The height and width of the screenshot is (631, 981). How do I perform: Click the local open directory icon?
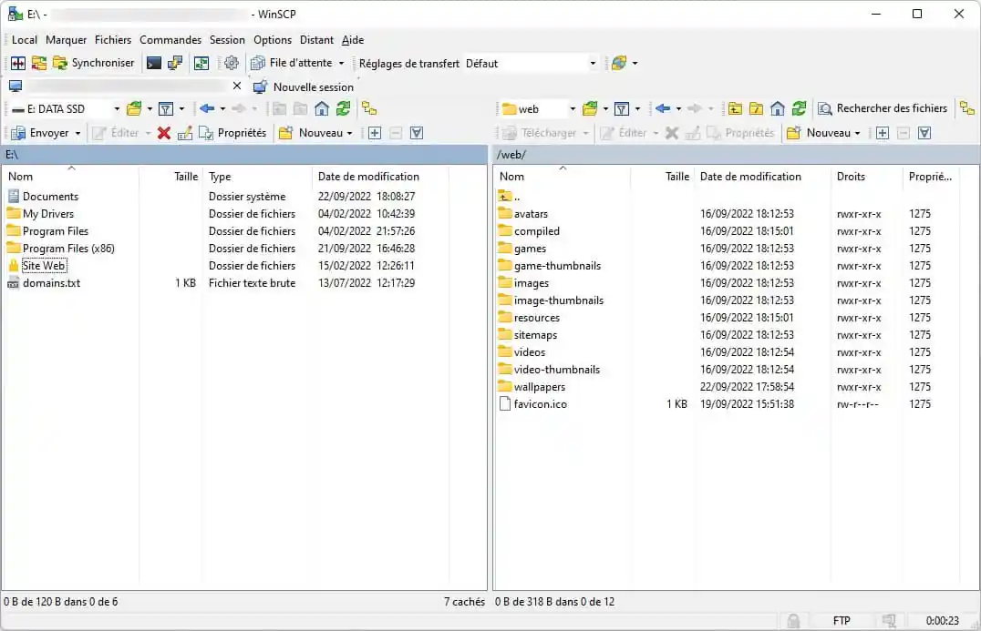134,108
